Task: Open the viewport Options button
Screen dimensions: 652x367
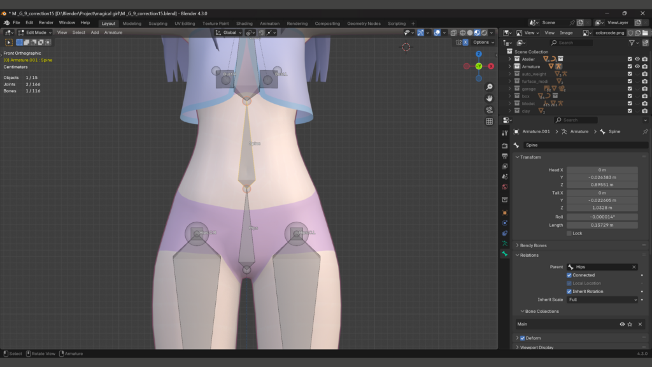Action: [x=482, y=42]
